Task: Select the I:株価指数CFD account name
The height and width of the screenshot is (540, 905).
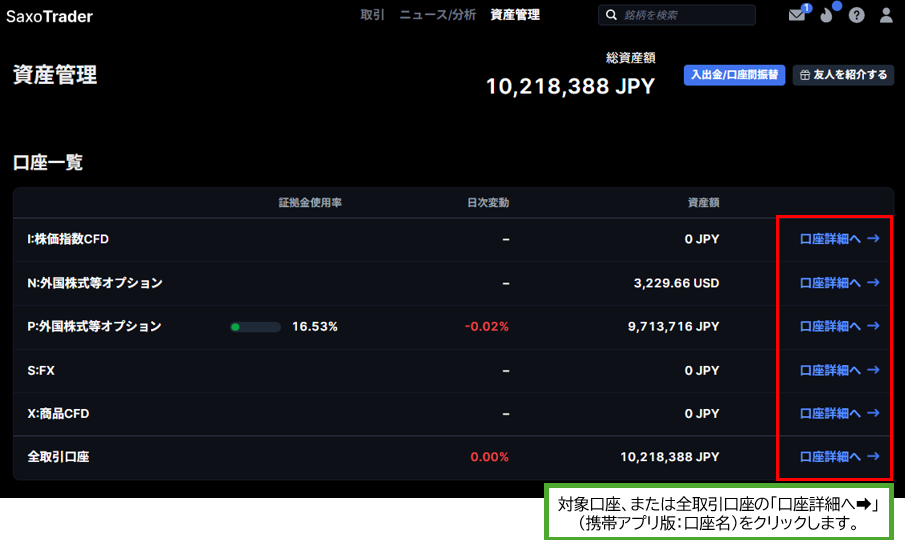Action: pyautogui.click(x=68, y=239)
